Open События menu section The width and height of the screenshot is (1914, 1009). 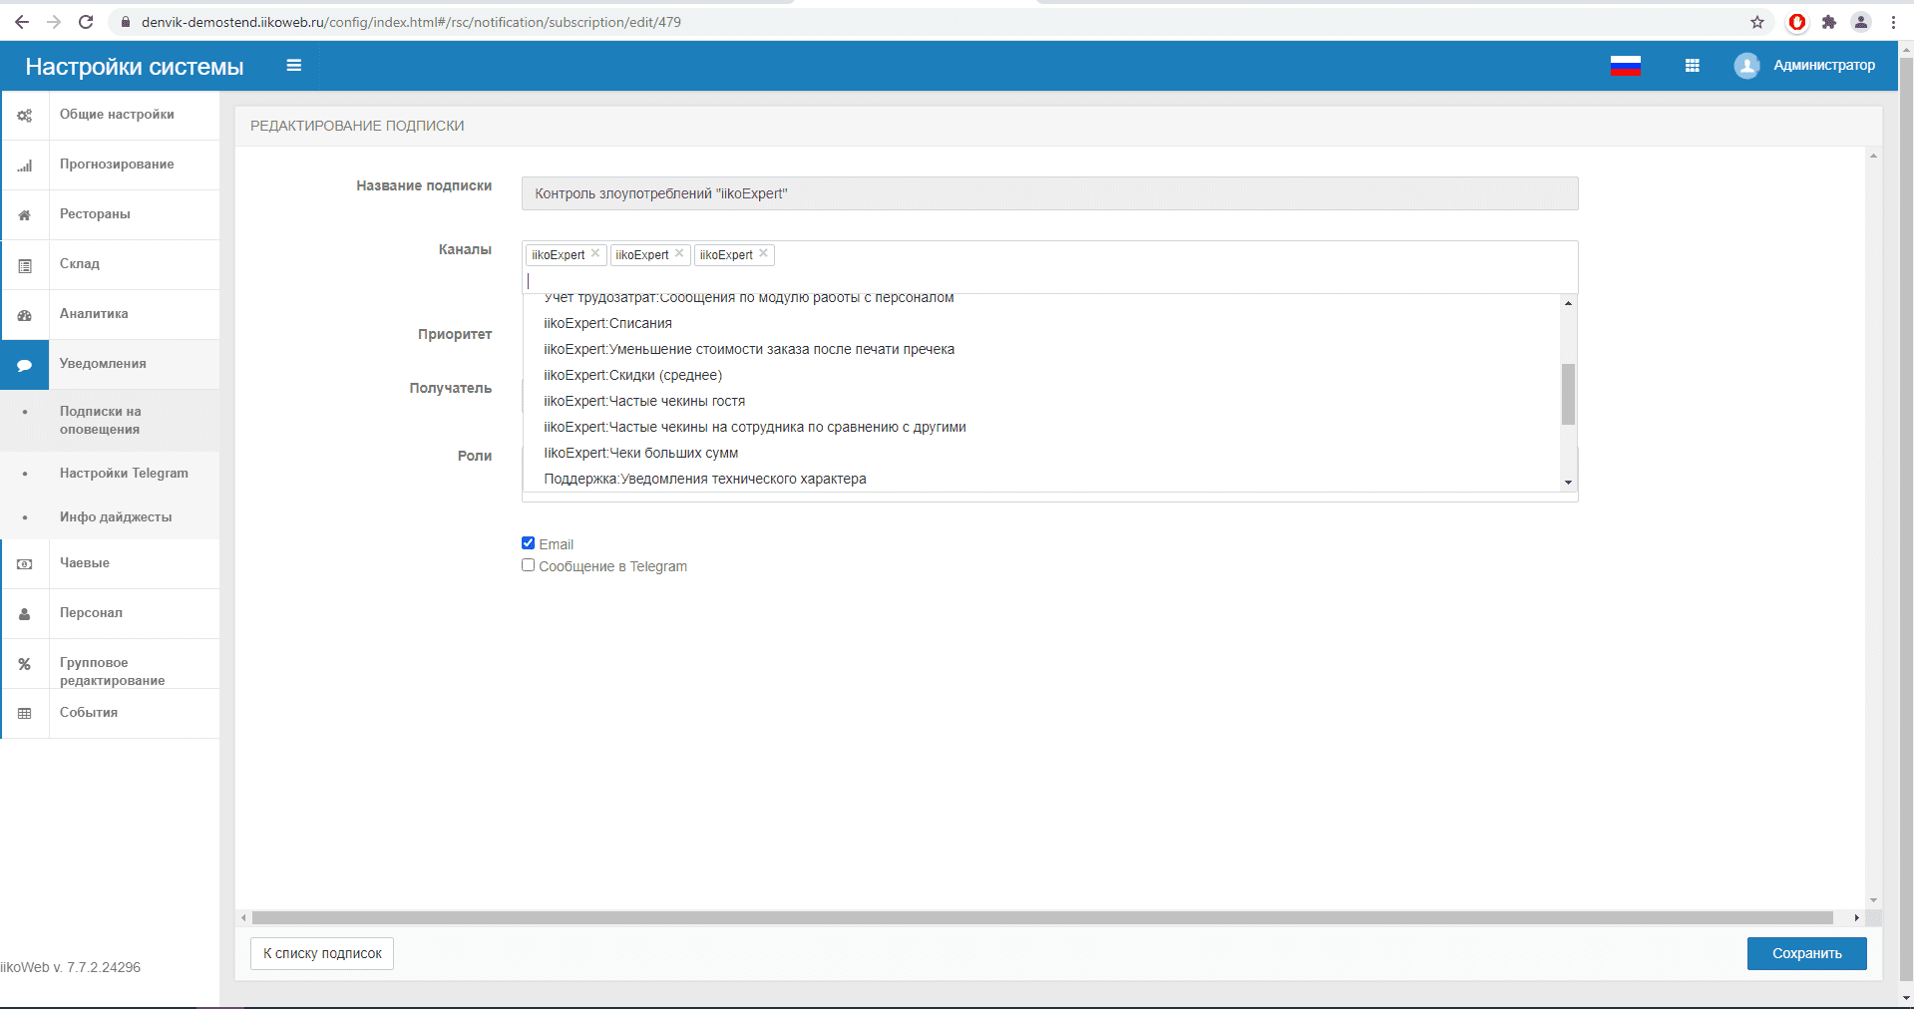point(89,713)
